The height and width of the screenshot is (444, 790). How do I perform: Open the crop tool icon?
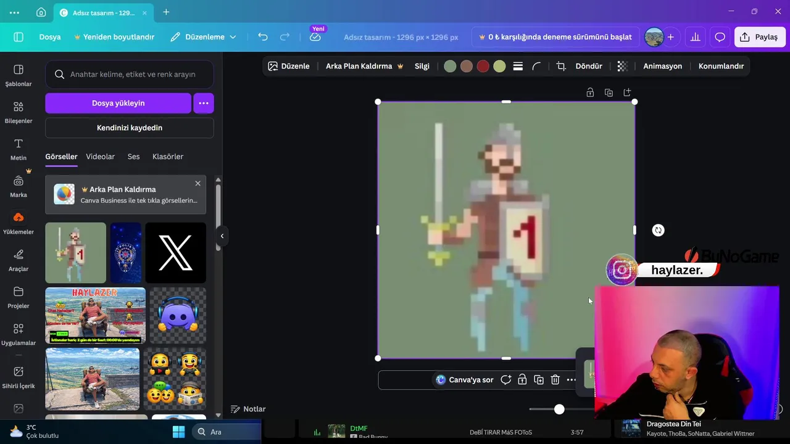tap(561, 66)
